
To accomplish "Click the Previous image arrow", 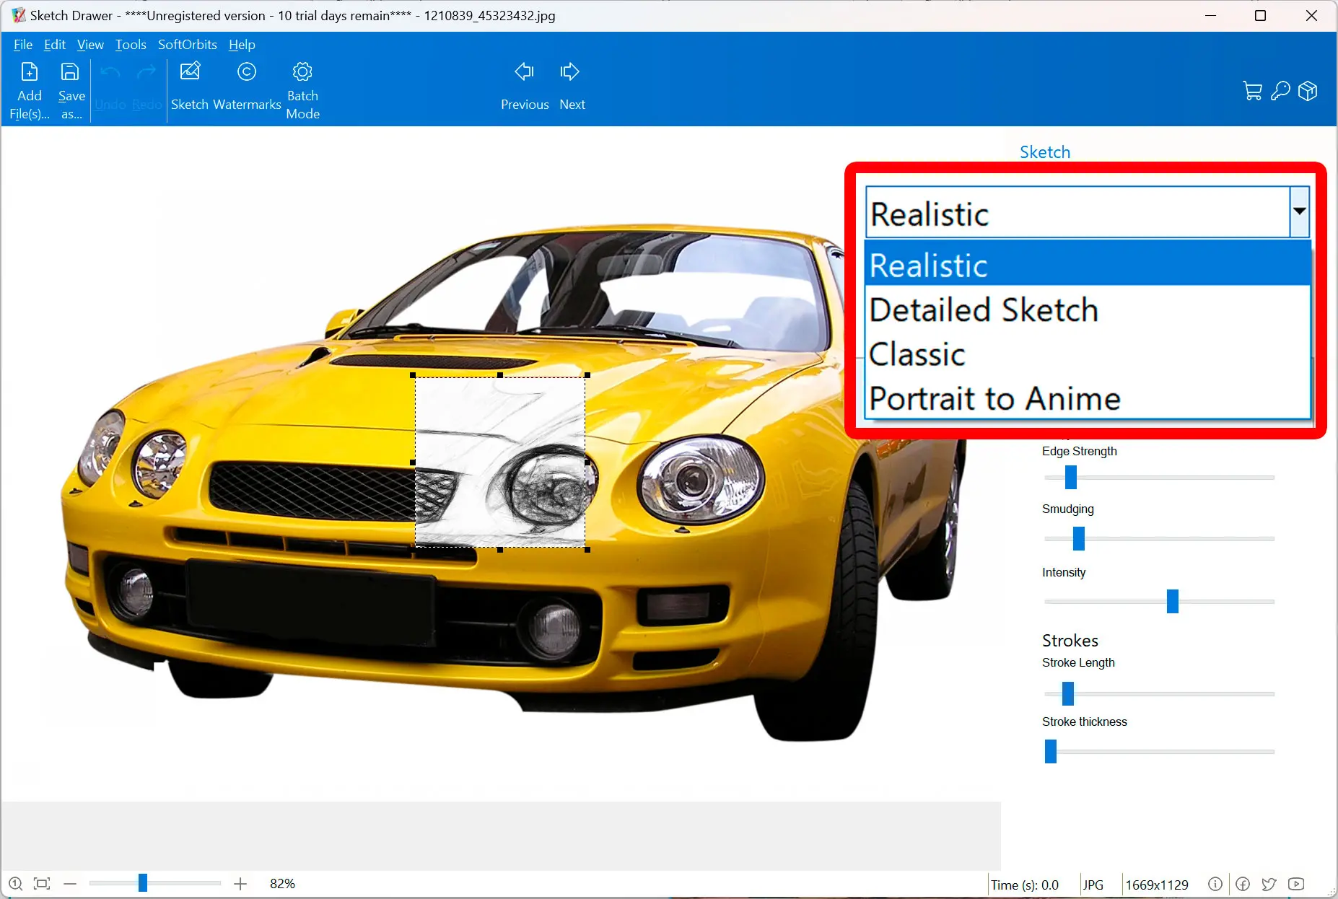I will coord(524,71).
